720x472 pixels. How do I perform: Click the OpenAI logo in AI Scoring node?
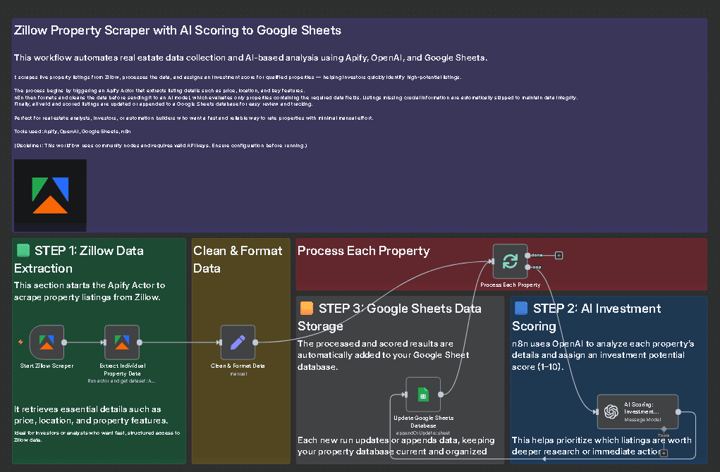coord(611,411)
